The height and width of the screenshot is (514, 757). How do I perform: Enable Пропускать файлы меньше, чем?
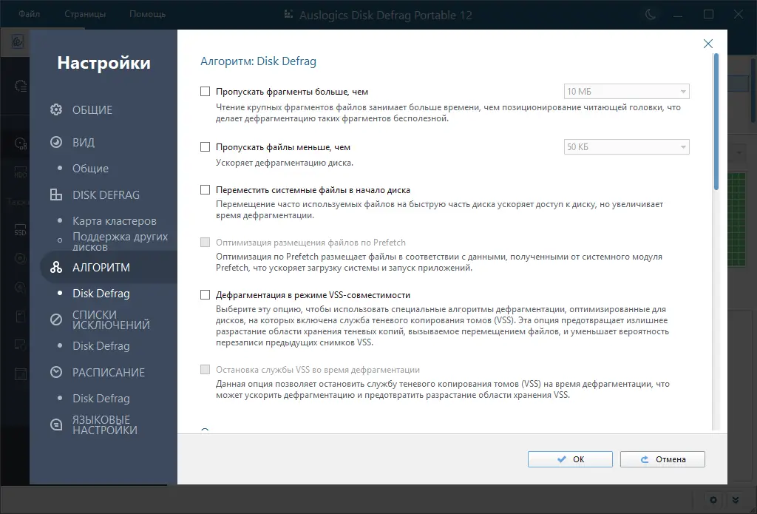pyautogui.click(x=206, y=146)
